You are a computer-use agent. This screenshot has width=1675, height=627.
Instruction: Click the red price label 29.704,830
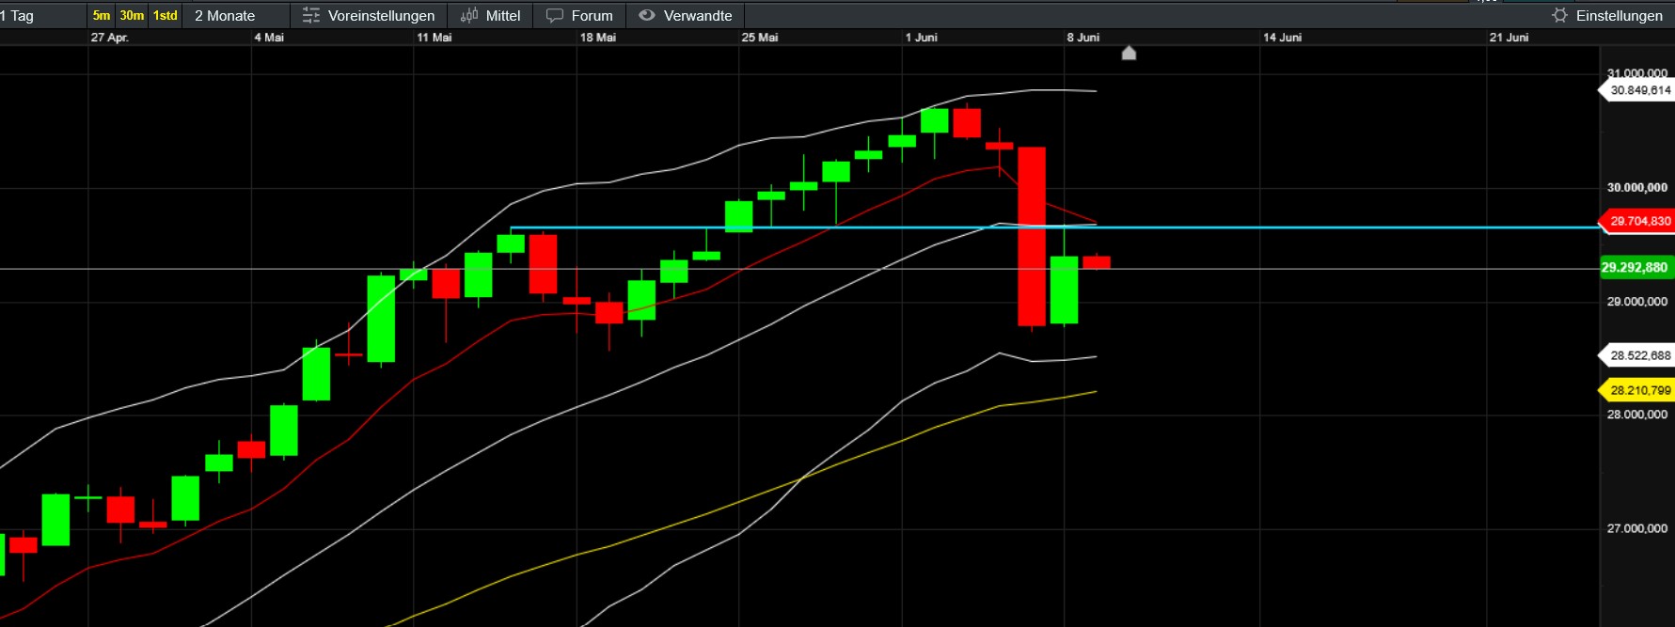1636,222
